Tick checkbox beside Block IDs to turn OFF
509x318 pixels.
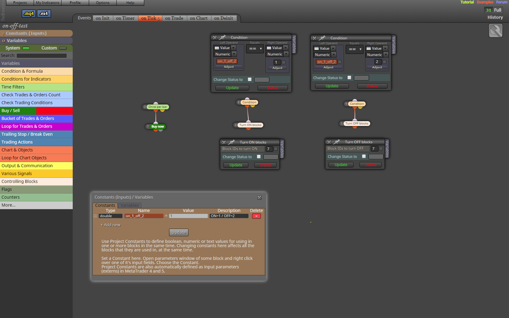(381, 148)
